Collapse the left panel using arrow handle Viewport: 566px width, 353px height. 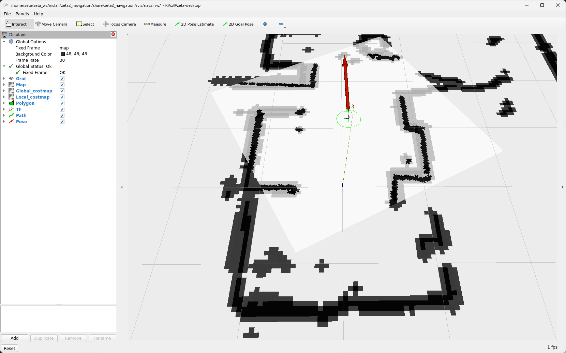pos(122,187)
